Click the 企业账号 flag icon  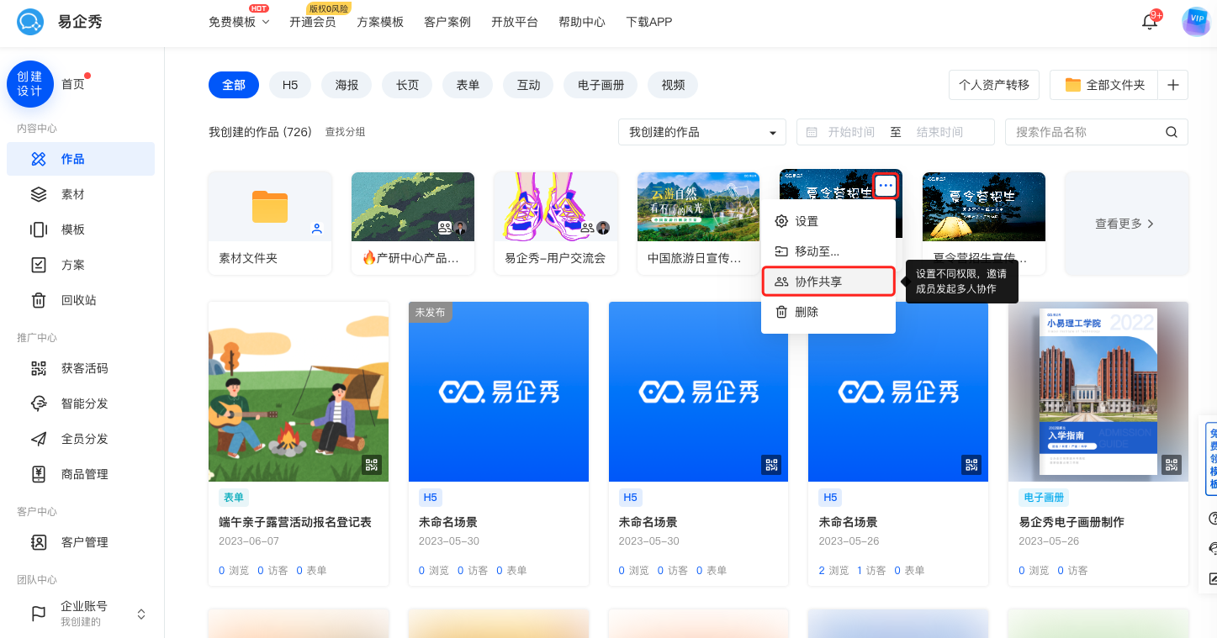[39, 614]
